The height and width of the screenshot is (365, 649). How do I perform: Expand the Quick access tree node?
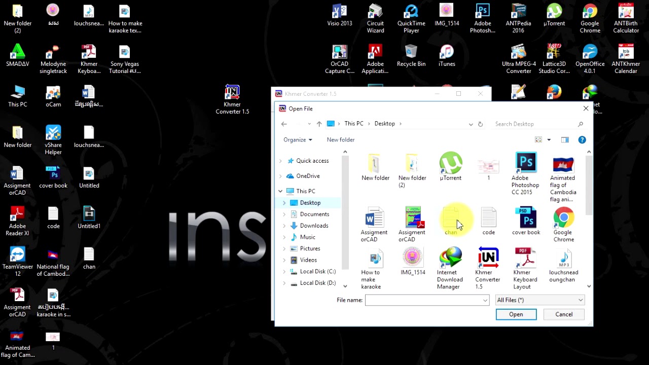pyautogui.click(x=280, y=161)
